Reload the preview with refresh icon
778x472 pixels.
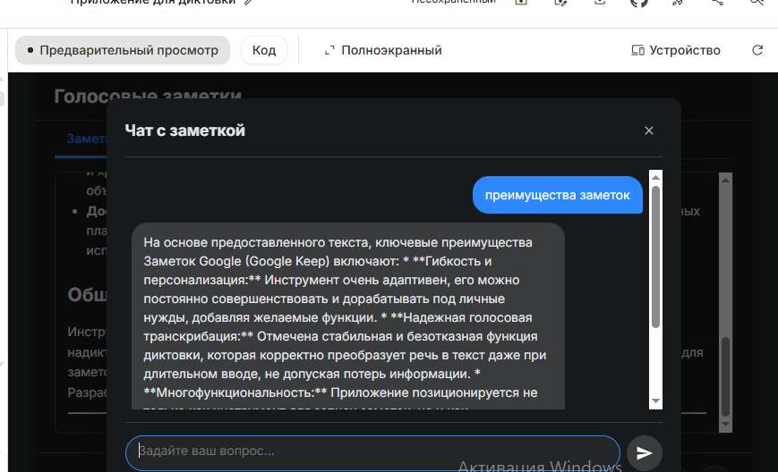(757, 50)
